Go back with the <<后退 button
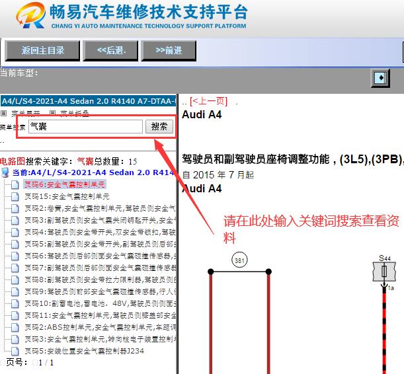The width and height of the screenshot is (404, 374). (x=111, y=50)
